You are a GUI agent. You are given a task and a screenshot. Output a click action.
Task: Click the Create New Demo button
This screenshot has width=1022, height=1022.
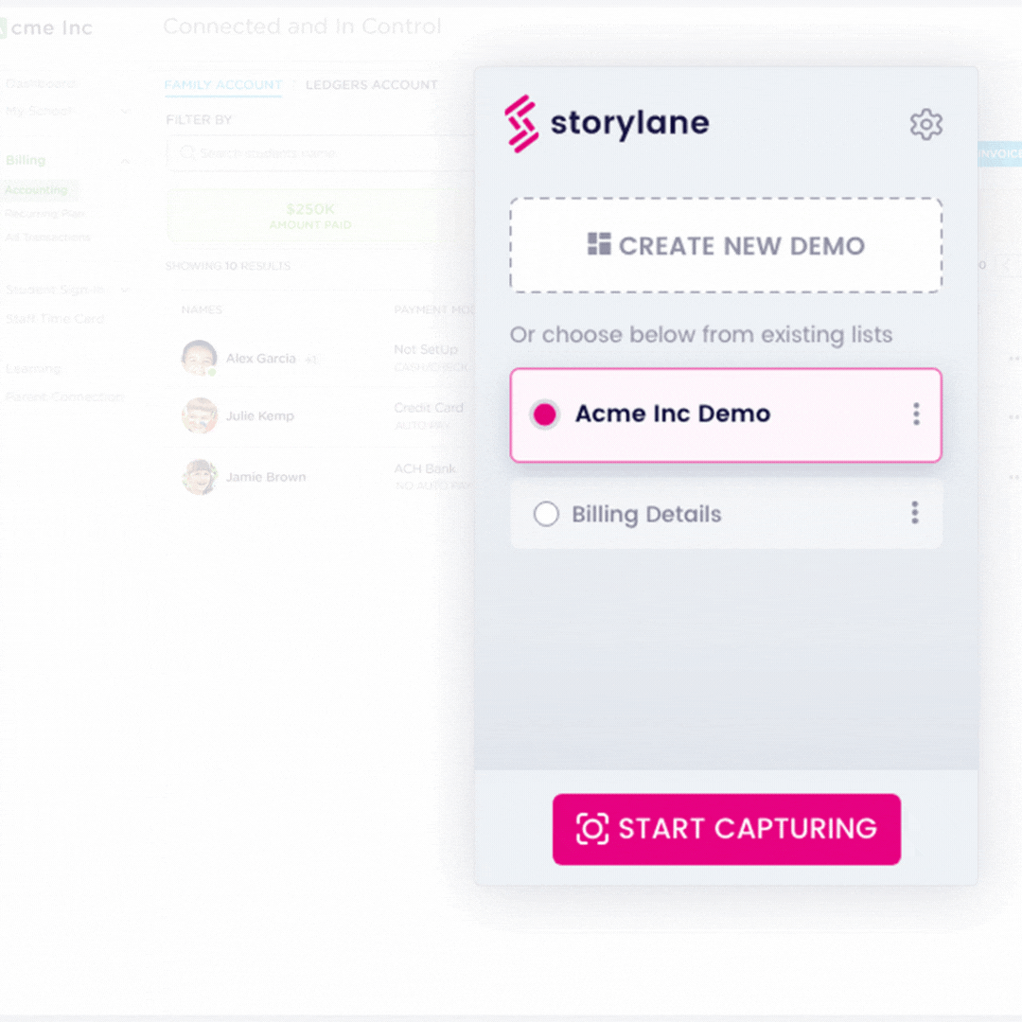tap(726, 245)
